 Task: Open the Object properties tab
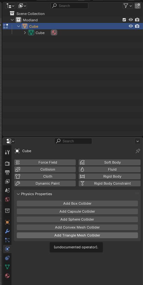tap(7, 222)
